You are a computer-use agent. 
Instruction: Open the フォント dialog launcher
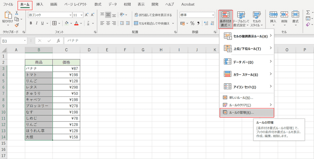[95, 32]
